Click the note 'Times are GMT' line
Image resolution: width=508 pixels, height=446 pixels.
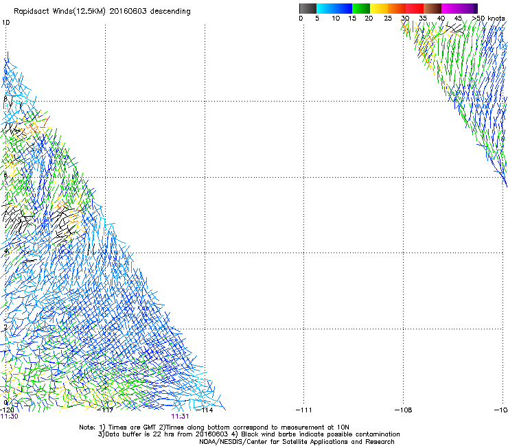click(x=213, y=427)
